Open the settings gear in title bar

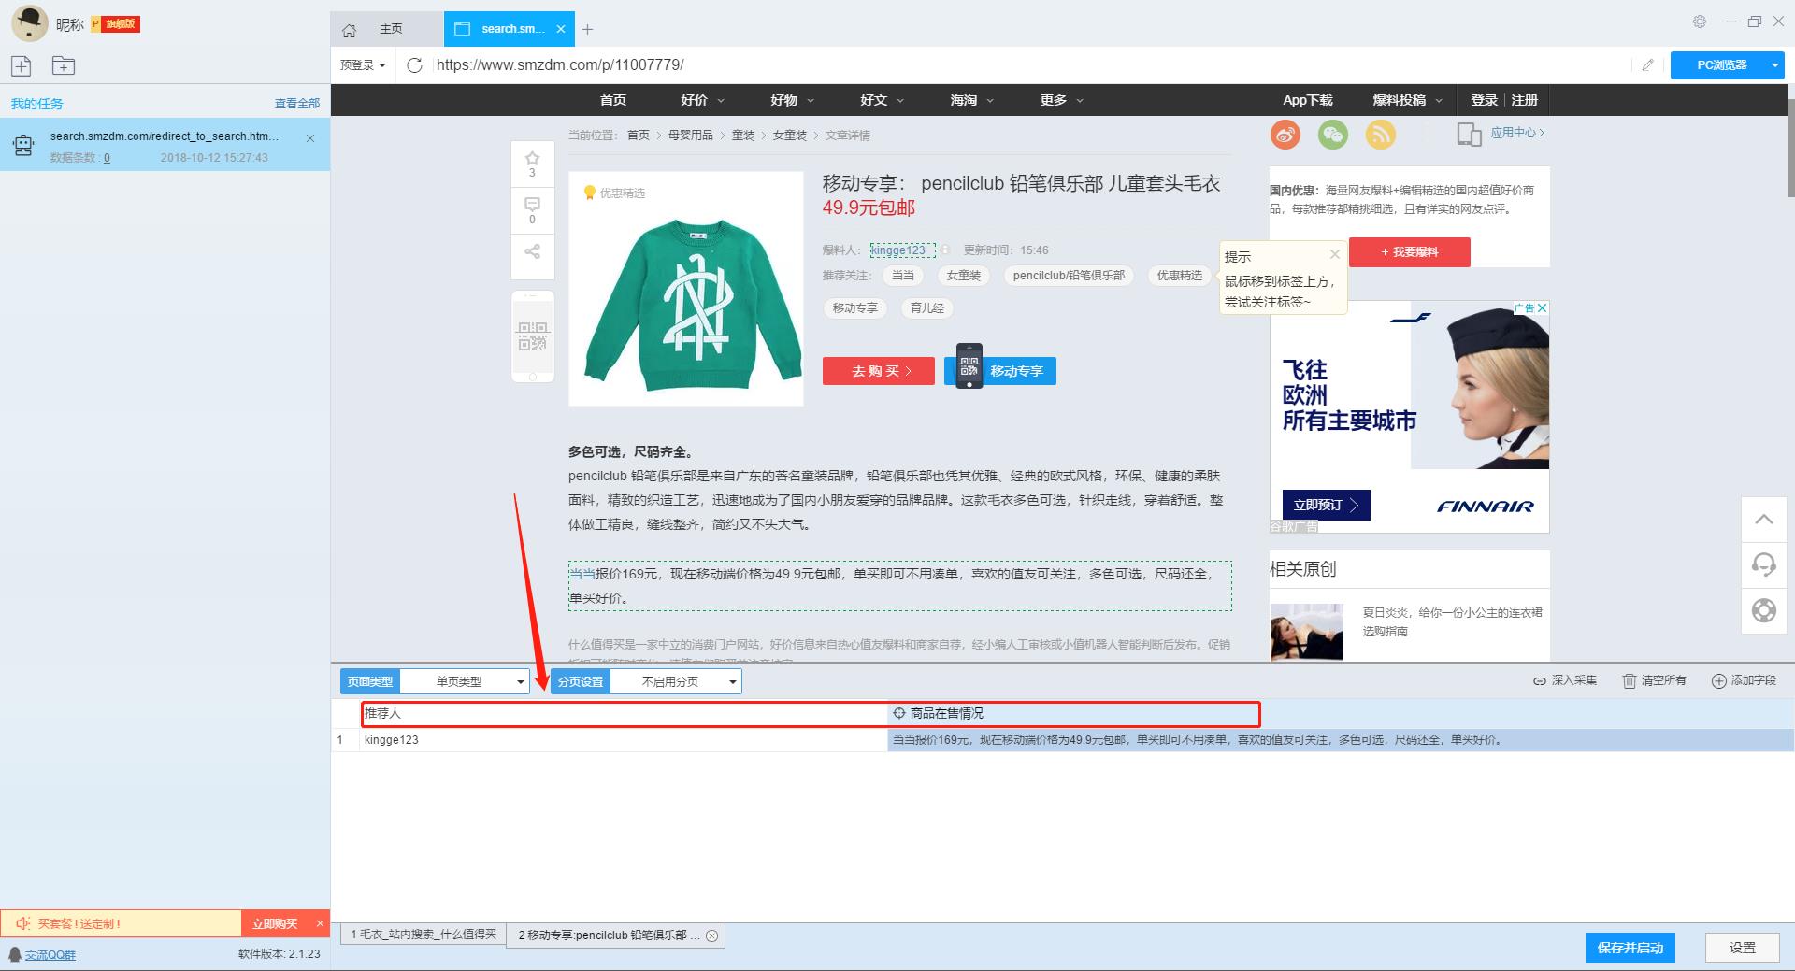click(x=1700, y=21)
